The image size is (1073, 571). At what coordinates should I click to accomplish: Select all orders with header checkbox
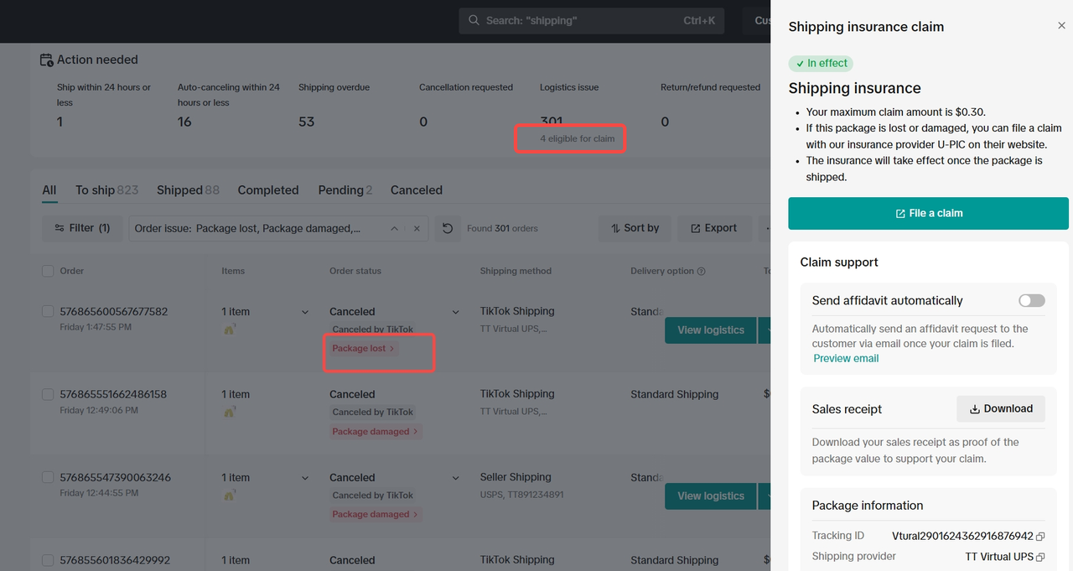(48, 271)
